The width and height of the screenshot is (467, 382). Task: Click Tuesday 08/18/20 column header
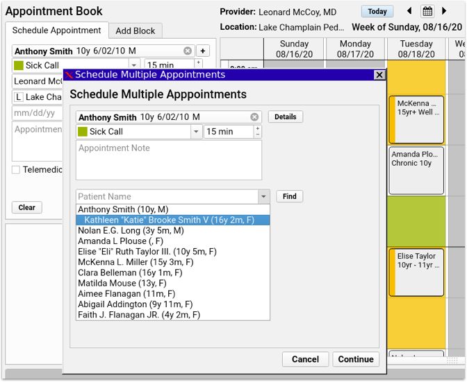416,49
